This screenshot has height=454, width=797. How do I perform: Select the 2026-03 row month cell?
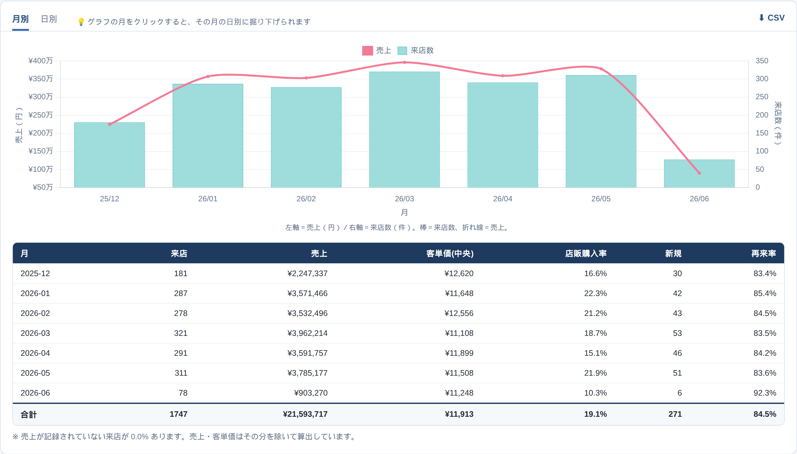(35, 333)
